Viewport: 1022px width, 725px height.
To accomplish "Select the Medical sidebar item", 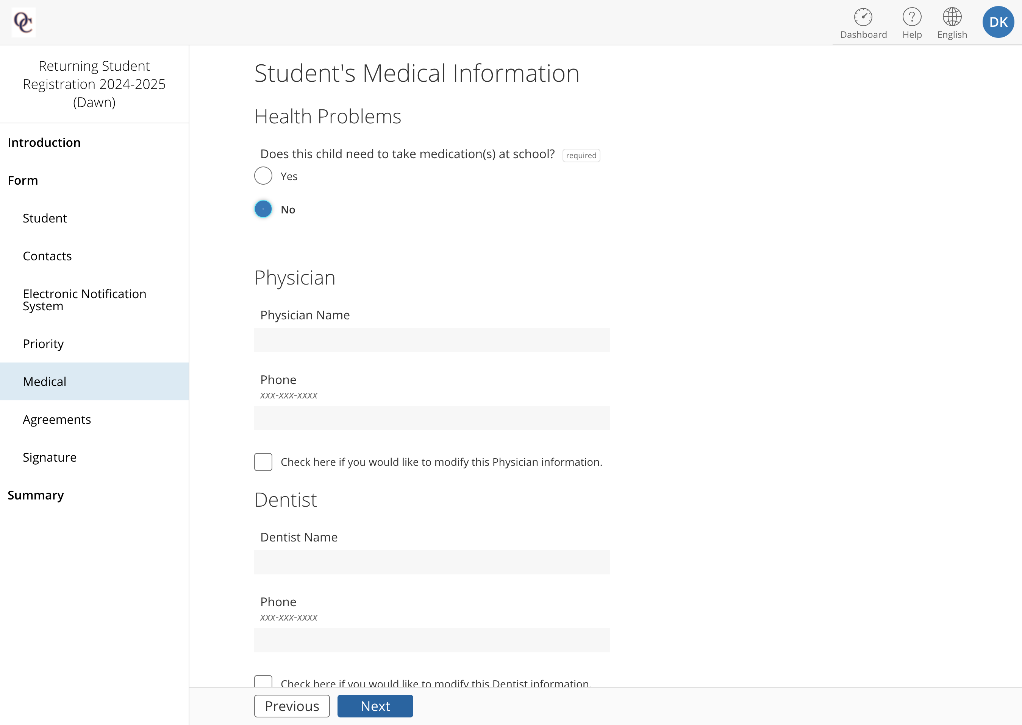I will tap(94, 382).
